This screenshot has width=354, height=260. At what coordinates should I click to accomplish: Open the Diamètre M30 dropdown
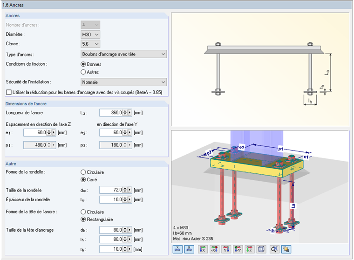pos(90,34)
